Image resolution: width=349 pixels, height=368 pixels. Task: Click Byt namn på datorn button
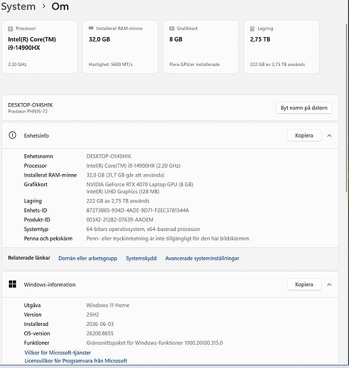coord(304,108)
